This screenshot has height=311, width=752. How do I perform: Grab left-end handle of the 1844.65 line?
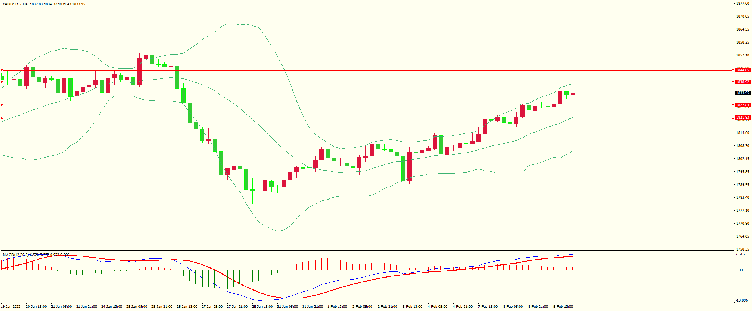tap(2, 71)
